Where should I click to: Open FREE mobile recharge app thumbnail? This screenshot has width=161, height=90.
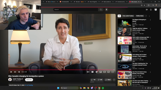tap(125, 40)
